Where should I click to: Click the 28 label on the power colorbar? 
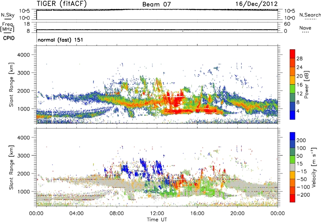click(x=299, y=59)
